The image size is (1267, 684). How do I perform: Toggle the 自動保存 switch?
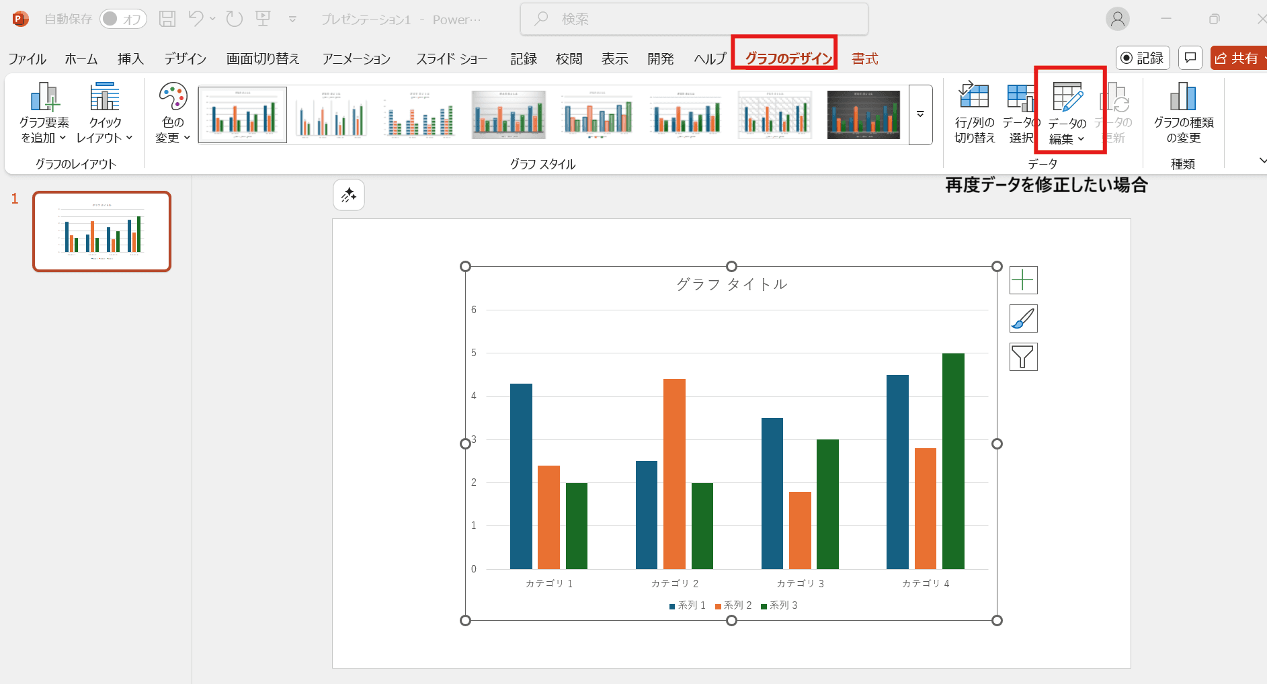(x=123, y=19)
